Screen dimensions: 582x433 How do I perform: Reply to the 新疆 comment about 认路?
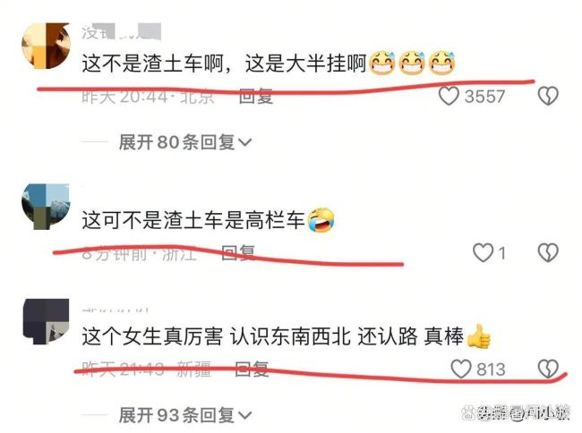[252, 369]
